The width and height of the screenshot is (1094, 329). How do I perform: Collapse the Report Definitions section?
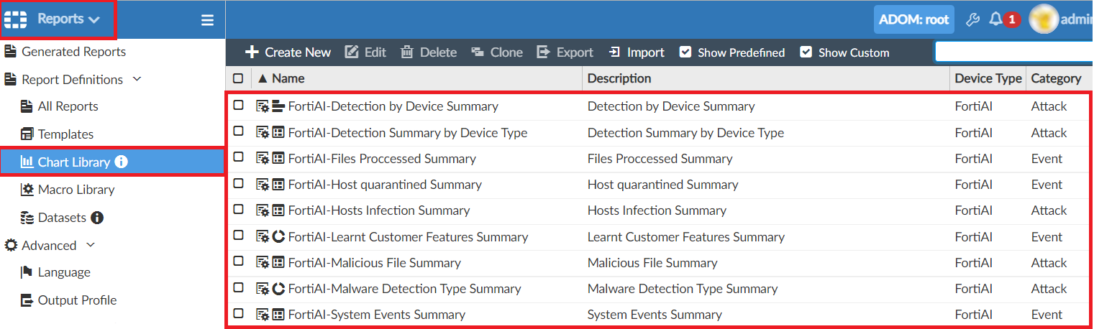137,79
